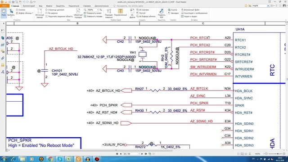Image resolution: width=288 pixels, height=162 pixels.
Task: Open the File tab
Action: point(4,6)
